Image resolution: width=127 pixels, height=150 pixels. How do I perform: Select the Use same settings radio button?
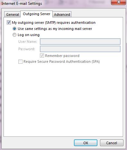14,29
